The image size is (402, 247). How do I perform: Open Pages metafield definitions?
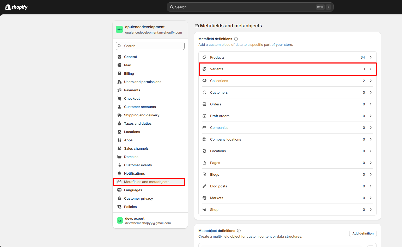288,163
